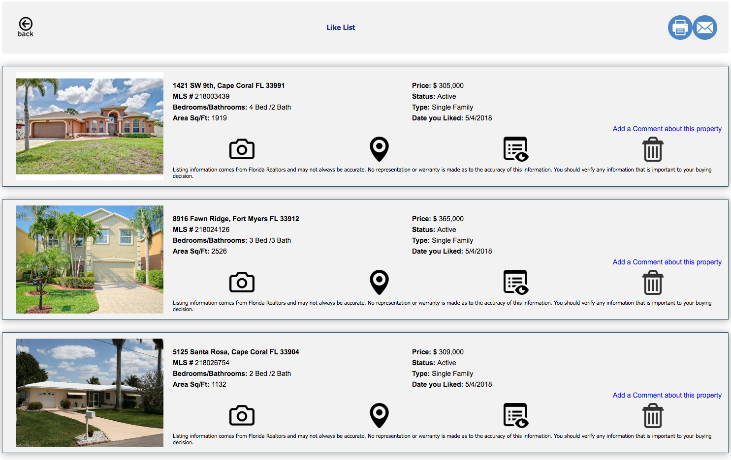View listing details for 8916 Fawn Ridge
This screenshot has width=731, height=460.
pyautogui.click(x=516, y=282)
